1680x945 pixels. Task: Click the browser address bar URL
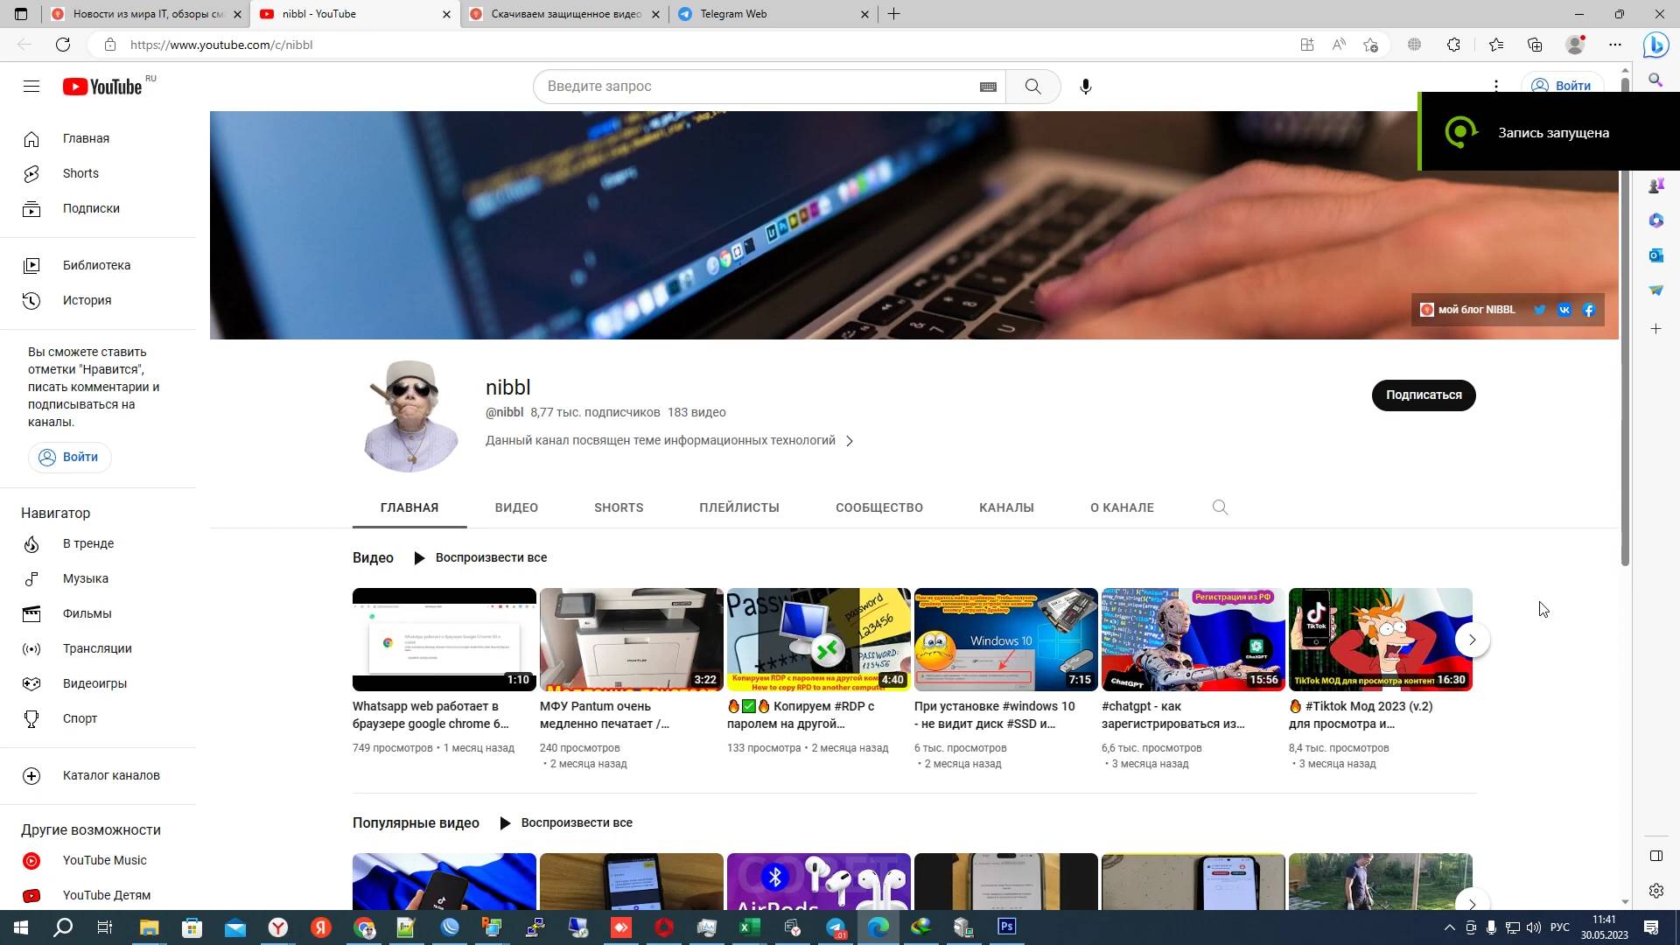click(221, 45)
